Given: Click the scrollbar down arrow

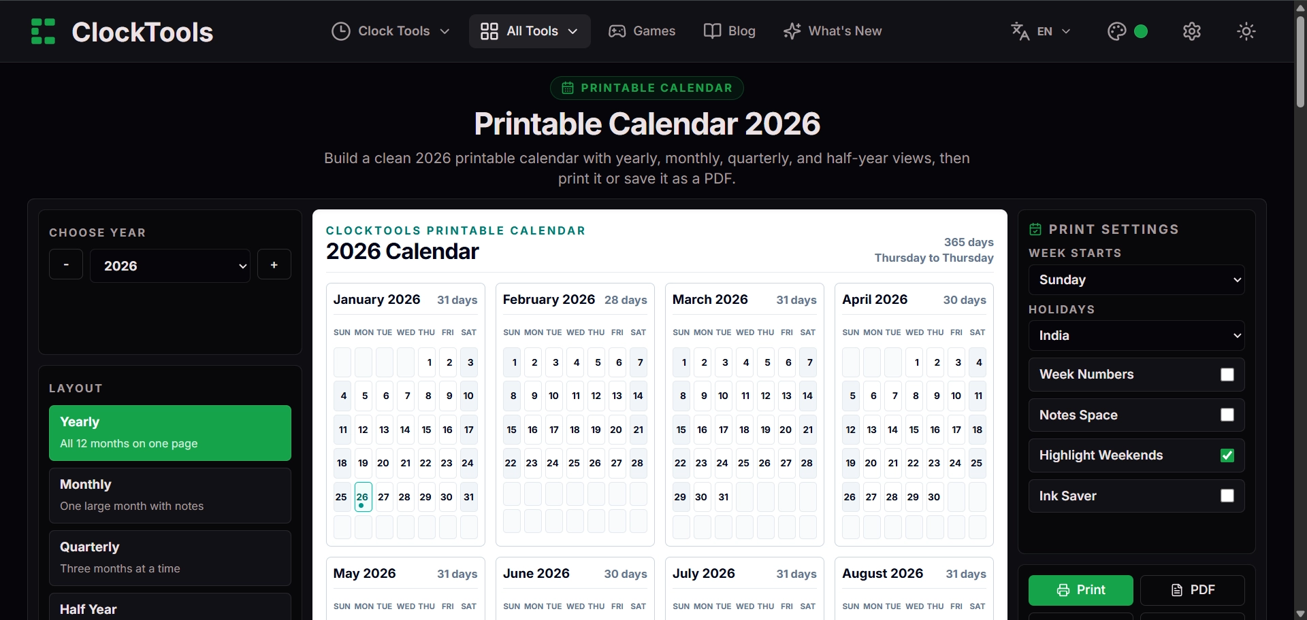Looking at the screenshot, I should pos(1300,614).
